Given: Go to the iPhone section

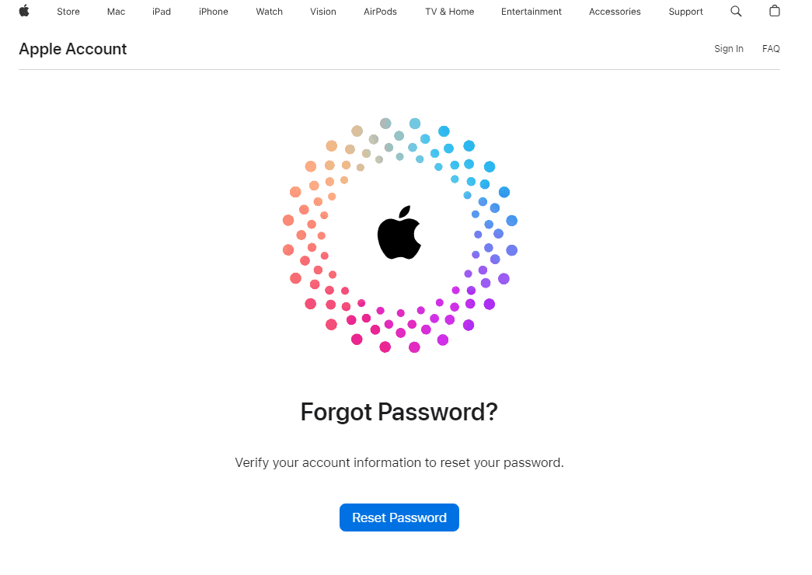Looking at the screenshot, I should pos(214,12).
